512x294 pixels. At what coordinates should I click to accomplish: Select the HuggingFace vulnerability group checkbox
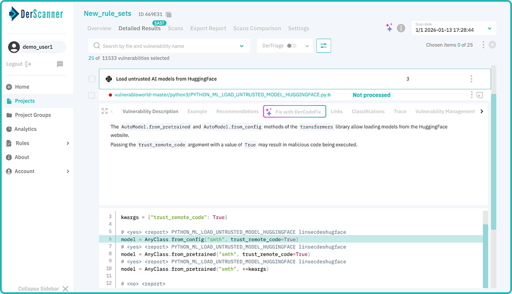click(92, 79)
